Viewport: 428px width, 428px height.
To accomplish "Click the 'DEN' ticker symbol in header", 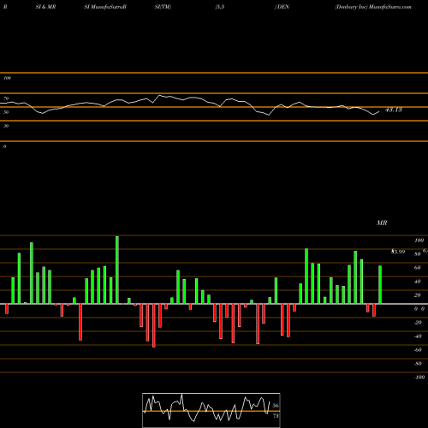I will (x=283, y=7).
